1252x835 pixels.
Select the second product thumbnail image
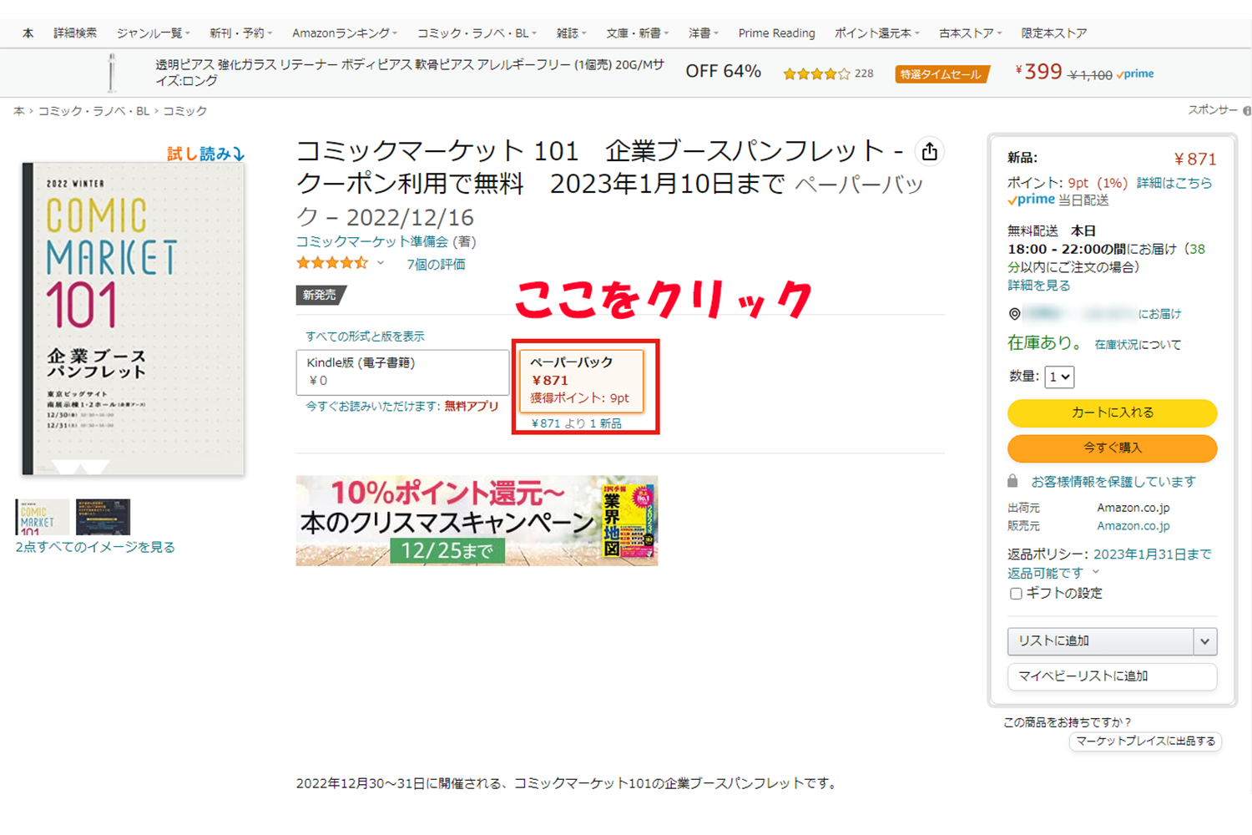[x=103, y=517]
